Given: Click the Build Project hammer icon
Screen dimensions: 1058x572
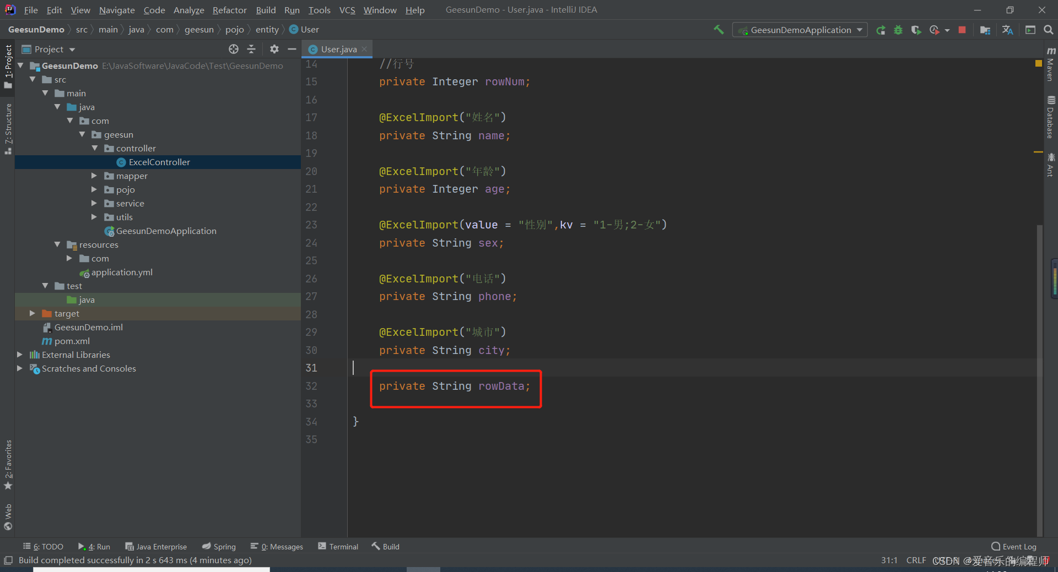Looking at the screenshot, I should pyautogui.click(x=719, y=30).
